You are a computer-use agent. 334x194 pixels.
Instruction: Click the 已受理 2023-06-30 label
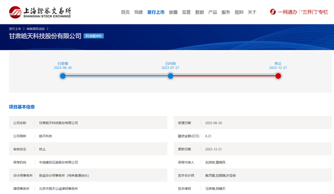pyautogui.click(x=63, y=65)
